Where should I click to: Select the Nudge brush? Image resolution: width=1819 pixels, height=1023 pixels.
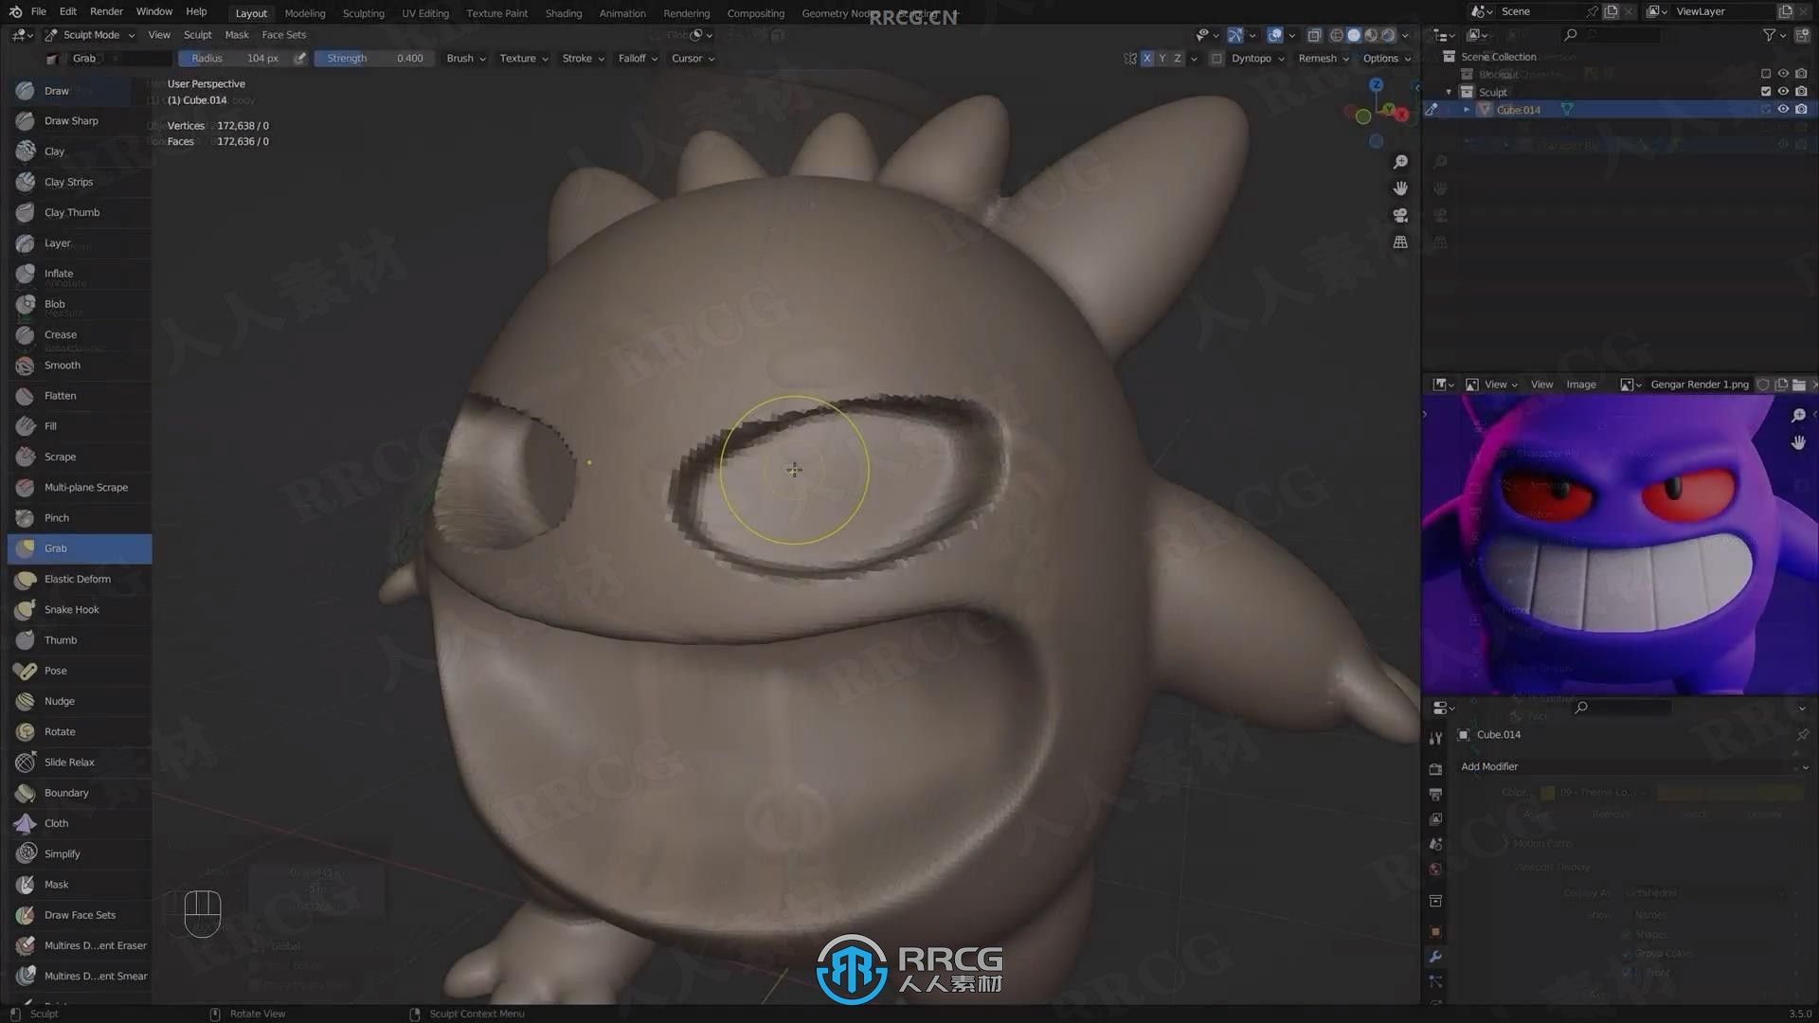(x=80, y=702)
